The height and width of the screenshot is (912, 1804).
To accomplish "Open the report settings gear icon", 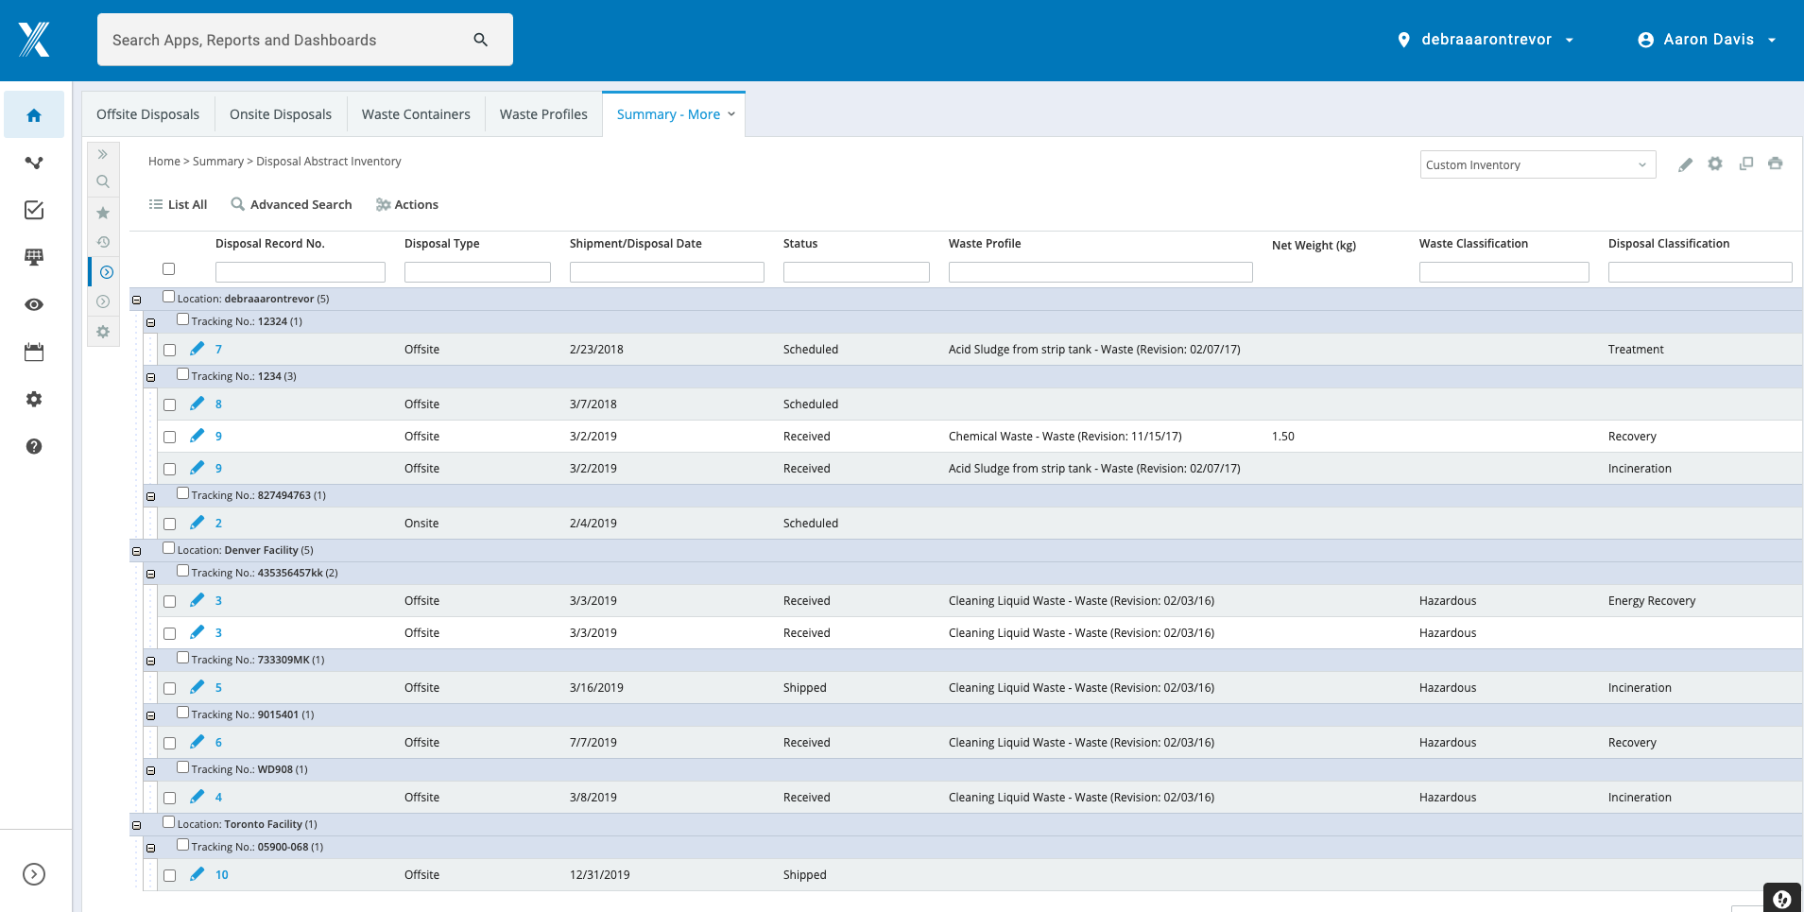I will [x=1715, y=163].
